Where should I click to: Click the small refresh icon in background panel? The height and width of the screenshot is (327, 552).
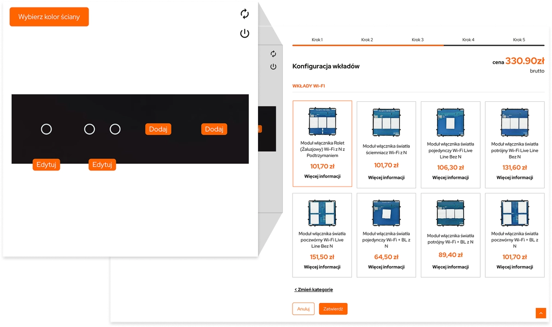(273, 54)
